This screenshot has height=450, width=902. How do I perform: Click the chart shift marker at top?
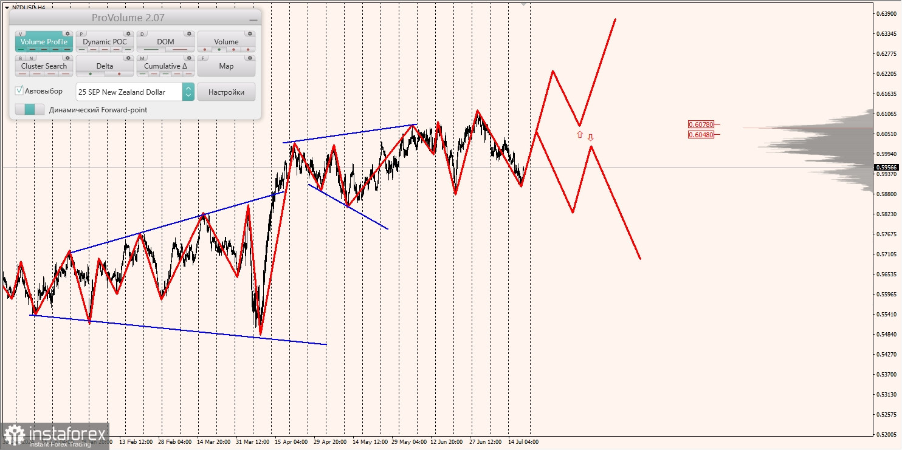524,4
